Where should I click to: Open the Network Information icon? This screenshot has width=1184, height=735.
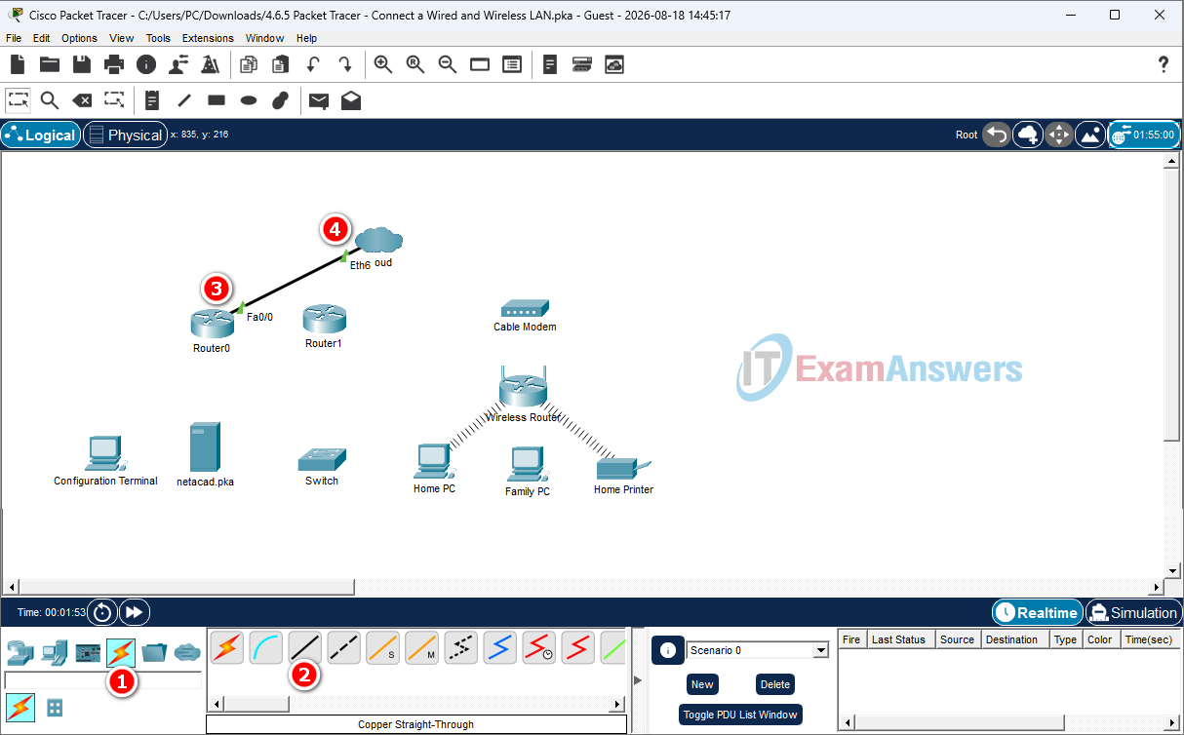pos(146,64)
